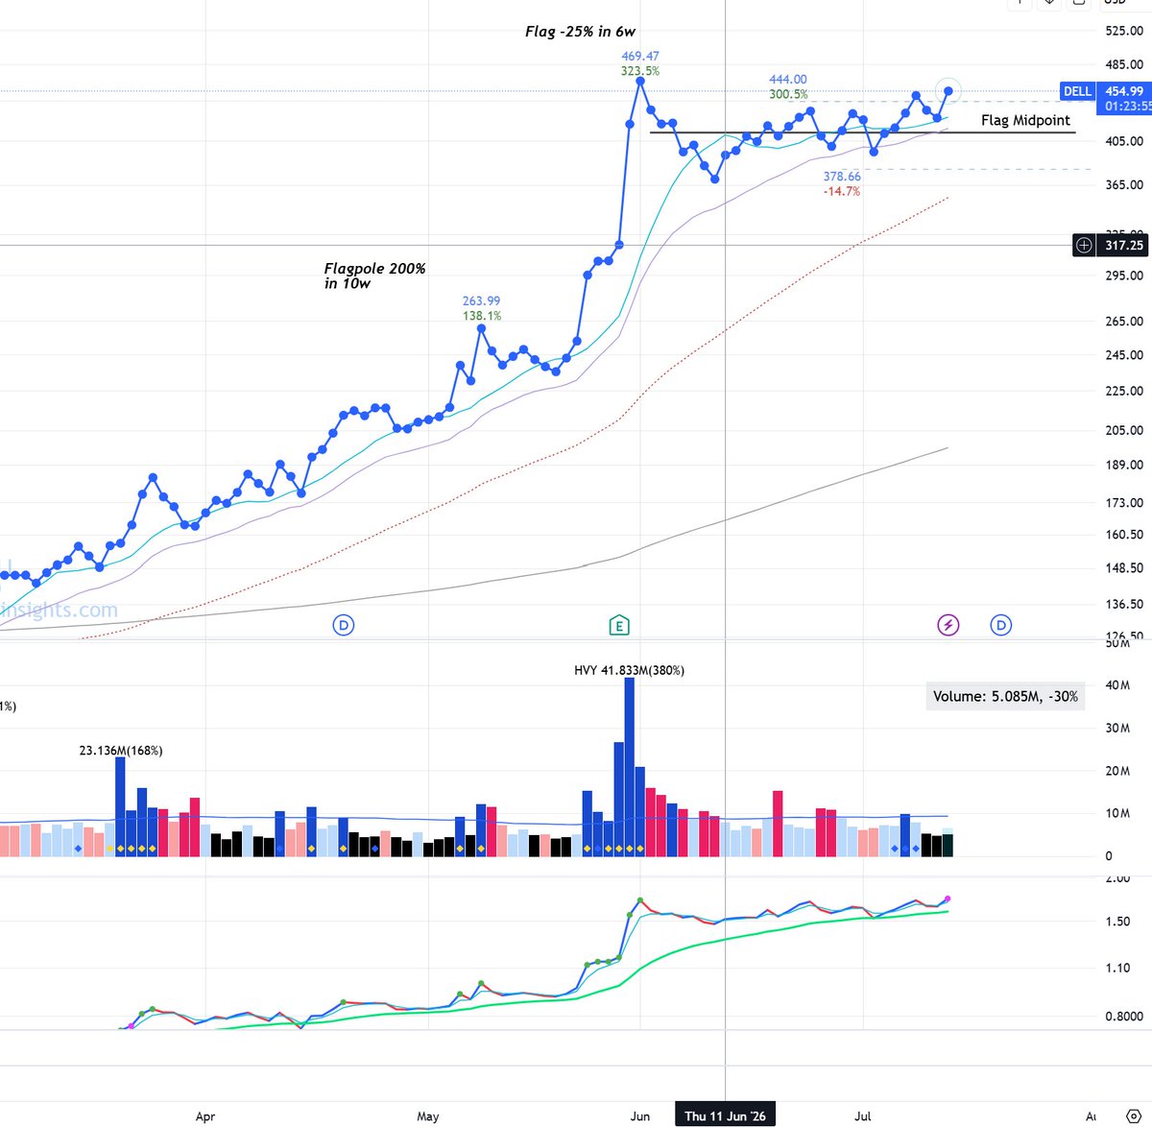The width and height of the screenshot is (1152, 1127).
Task: Click the 485.00 price axis value
Action: tap(1123, 65)
